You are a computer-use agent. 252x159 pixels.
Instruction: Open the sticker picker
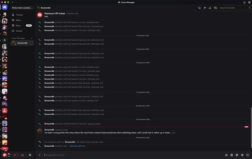(x=237, y=155)
